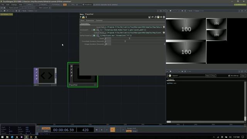Click the Asset Path field
The width and height of the screenshot is (247, 139).
point(134,27)
